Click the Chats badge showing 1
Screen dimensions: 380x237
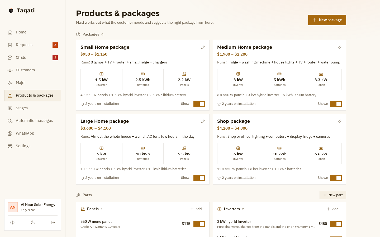pos(55,58)
